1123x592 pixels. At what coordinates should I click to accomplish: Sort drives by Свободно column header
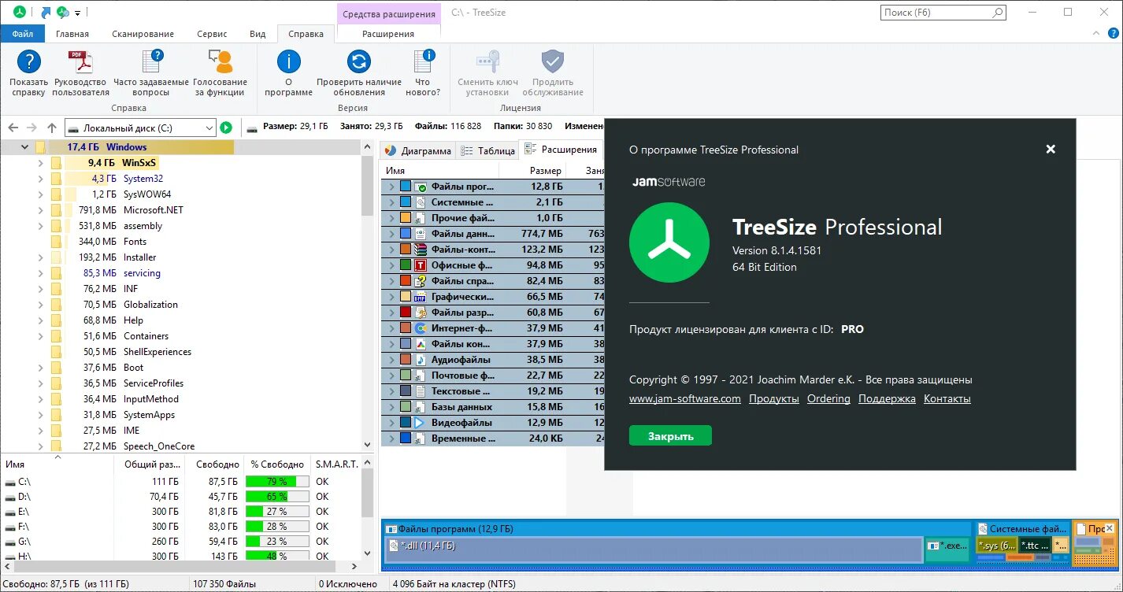217,464
